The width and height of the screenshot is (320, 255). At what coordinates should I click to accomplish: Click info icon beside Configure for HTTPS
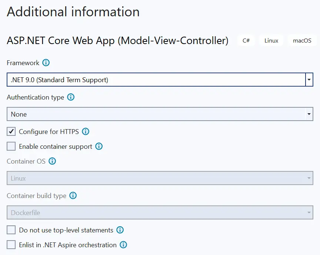(86, 132)
